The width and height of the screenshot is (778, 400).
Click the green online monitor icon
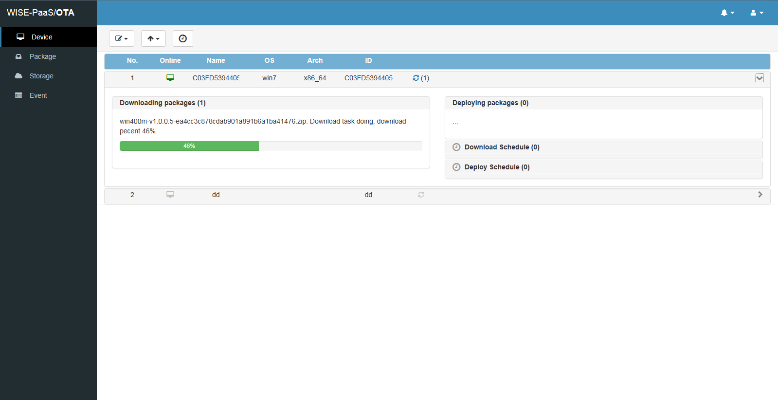170,78
